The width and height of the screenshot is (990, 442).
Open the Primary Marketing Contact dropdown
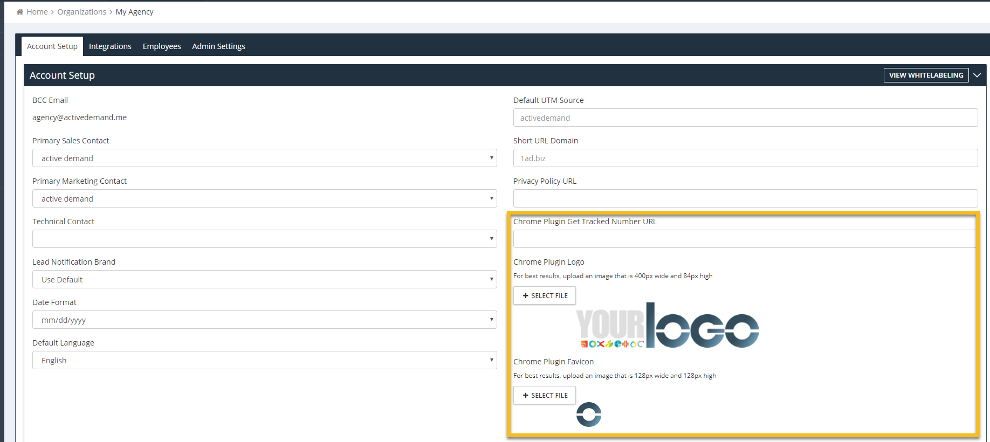click(265, 198)
